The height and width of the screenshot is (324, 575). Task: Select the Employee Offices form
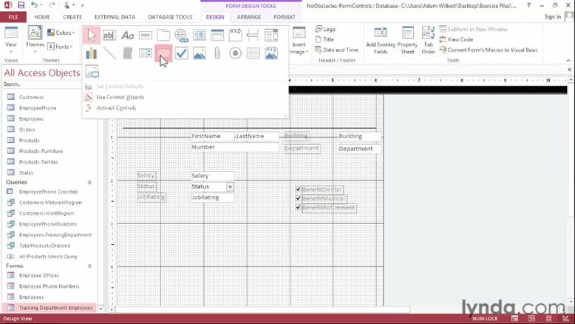point(39,276)
